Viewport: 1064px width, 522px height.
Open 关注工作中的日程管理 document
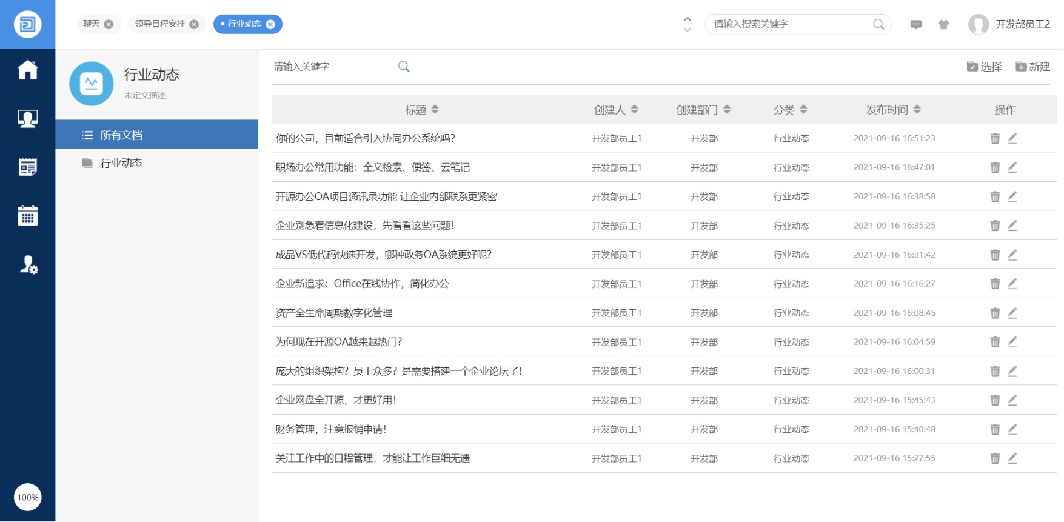click(373, 458)
